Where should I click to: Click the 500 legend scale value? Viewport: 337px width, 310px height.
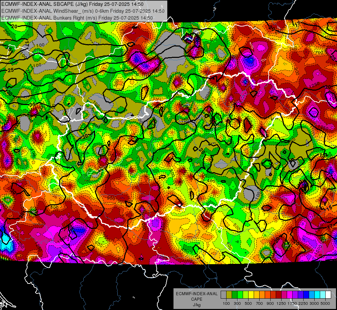pos(248,303)
